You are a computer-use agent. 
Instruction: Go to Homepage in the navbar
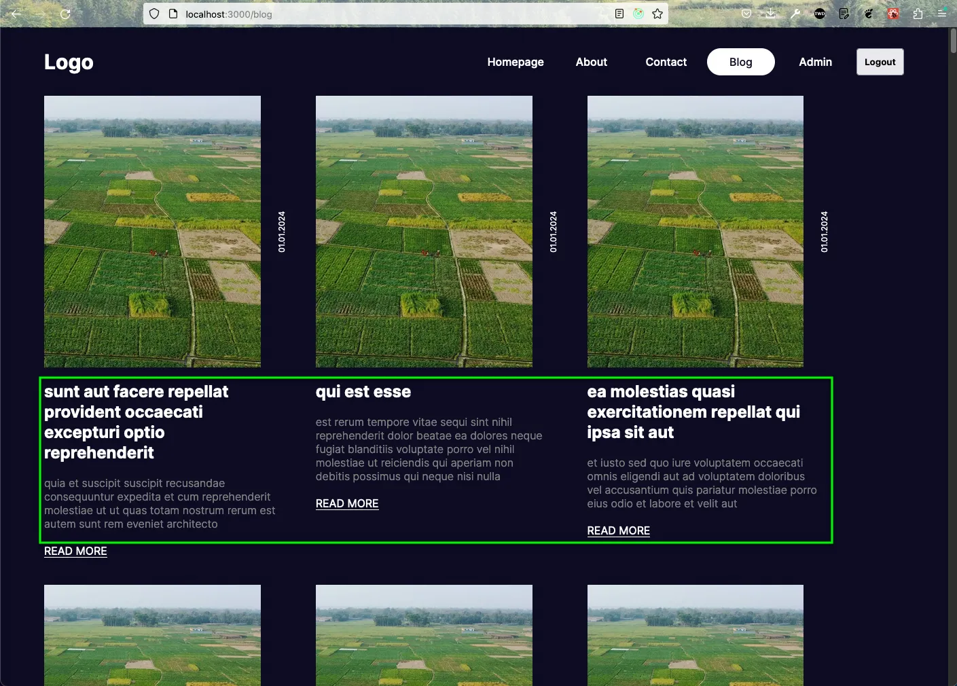[516, 62]
